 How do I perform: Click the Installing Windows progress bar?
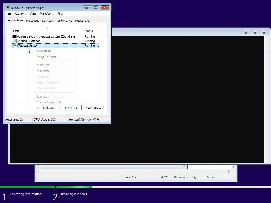tap(163, 187)
